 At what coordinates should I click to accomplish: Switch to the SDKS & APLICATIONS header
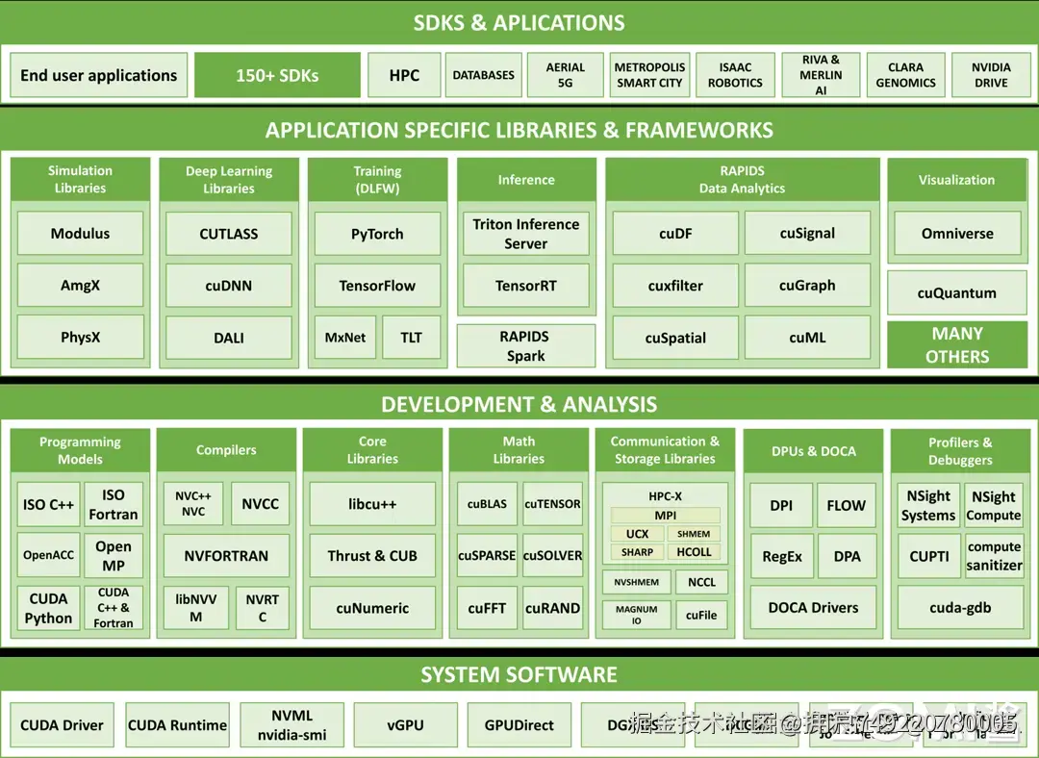pyautogui.click(x=519, y=22)
